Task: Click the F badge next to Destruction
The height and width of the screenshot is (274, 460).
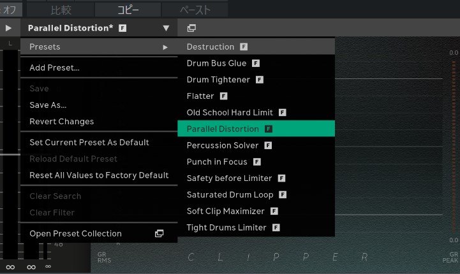Action: [244, 47]
